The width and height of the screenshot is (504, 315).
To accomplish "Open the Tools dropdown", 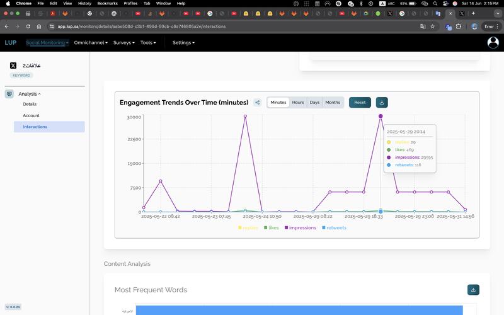I will 148,42.
